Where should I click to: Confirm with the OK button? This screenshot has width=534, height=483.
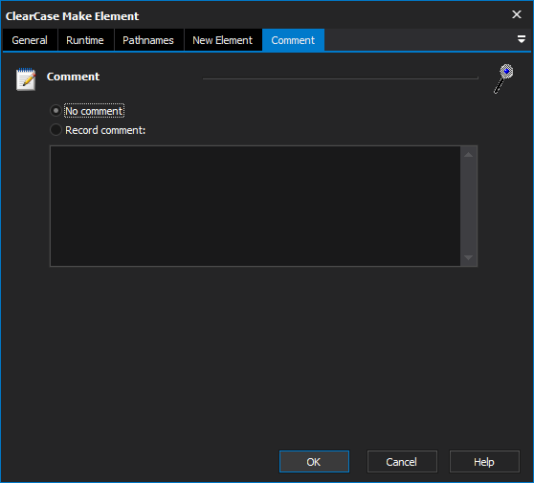(x=314, y=462)
